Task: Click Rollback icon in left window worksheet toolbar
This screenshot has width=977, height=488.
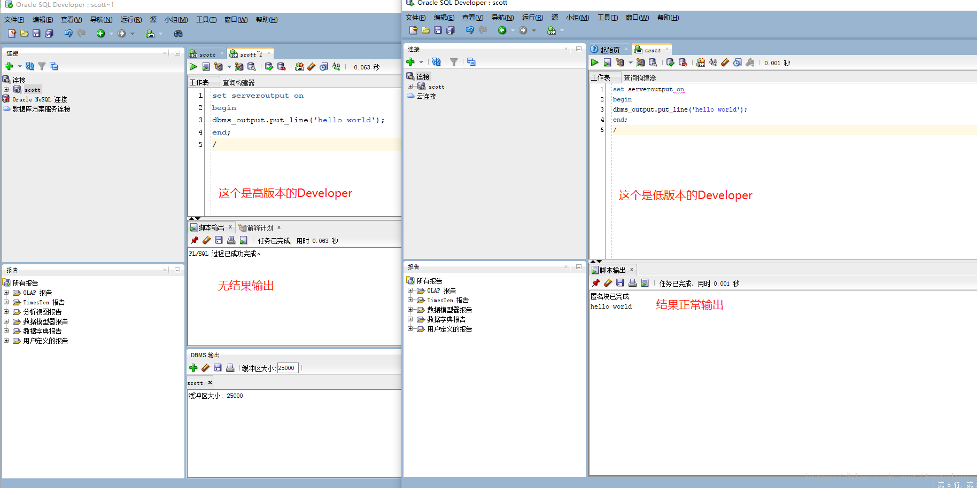Action: pos(281,67)
